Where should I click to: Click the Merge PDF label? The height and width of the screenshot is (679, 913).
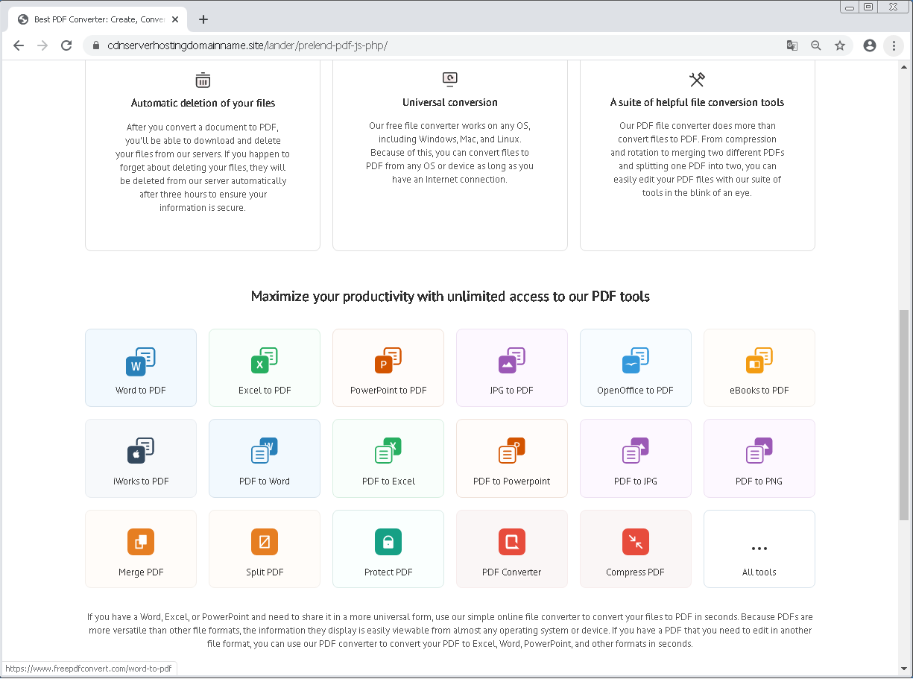[x=141, y=572]
